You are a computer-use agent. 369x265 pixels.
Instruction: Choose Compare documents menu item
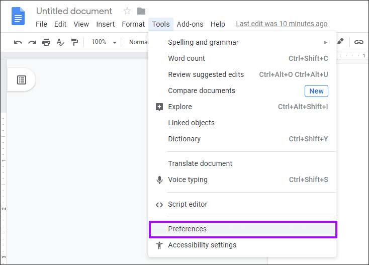[242, 91]
